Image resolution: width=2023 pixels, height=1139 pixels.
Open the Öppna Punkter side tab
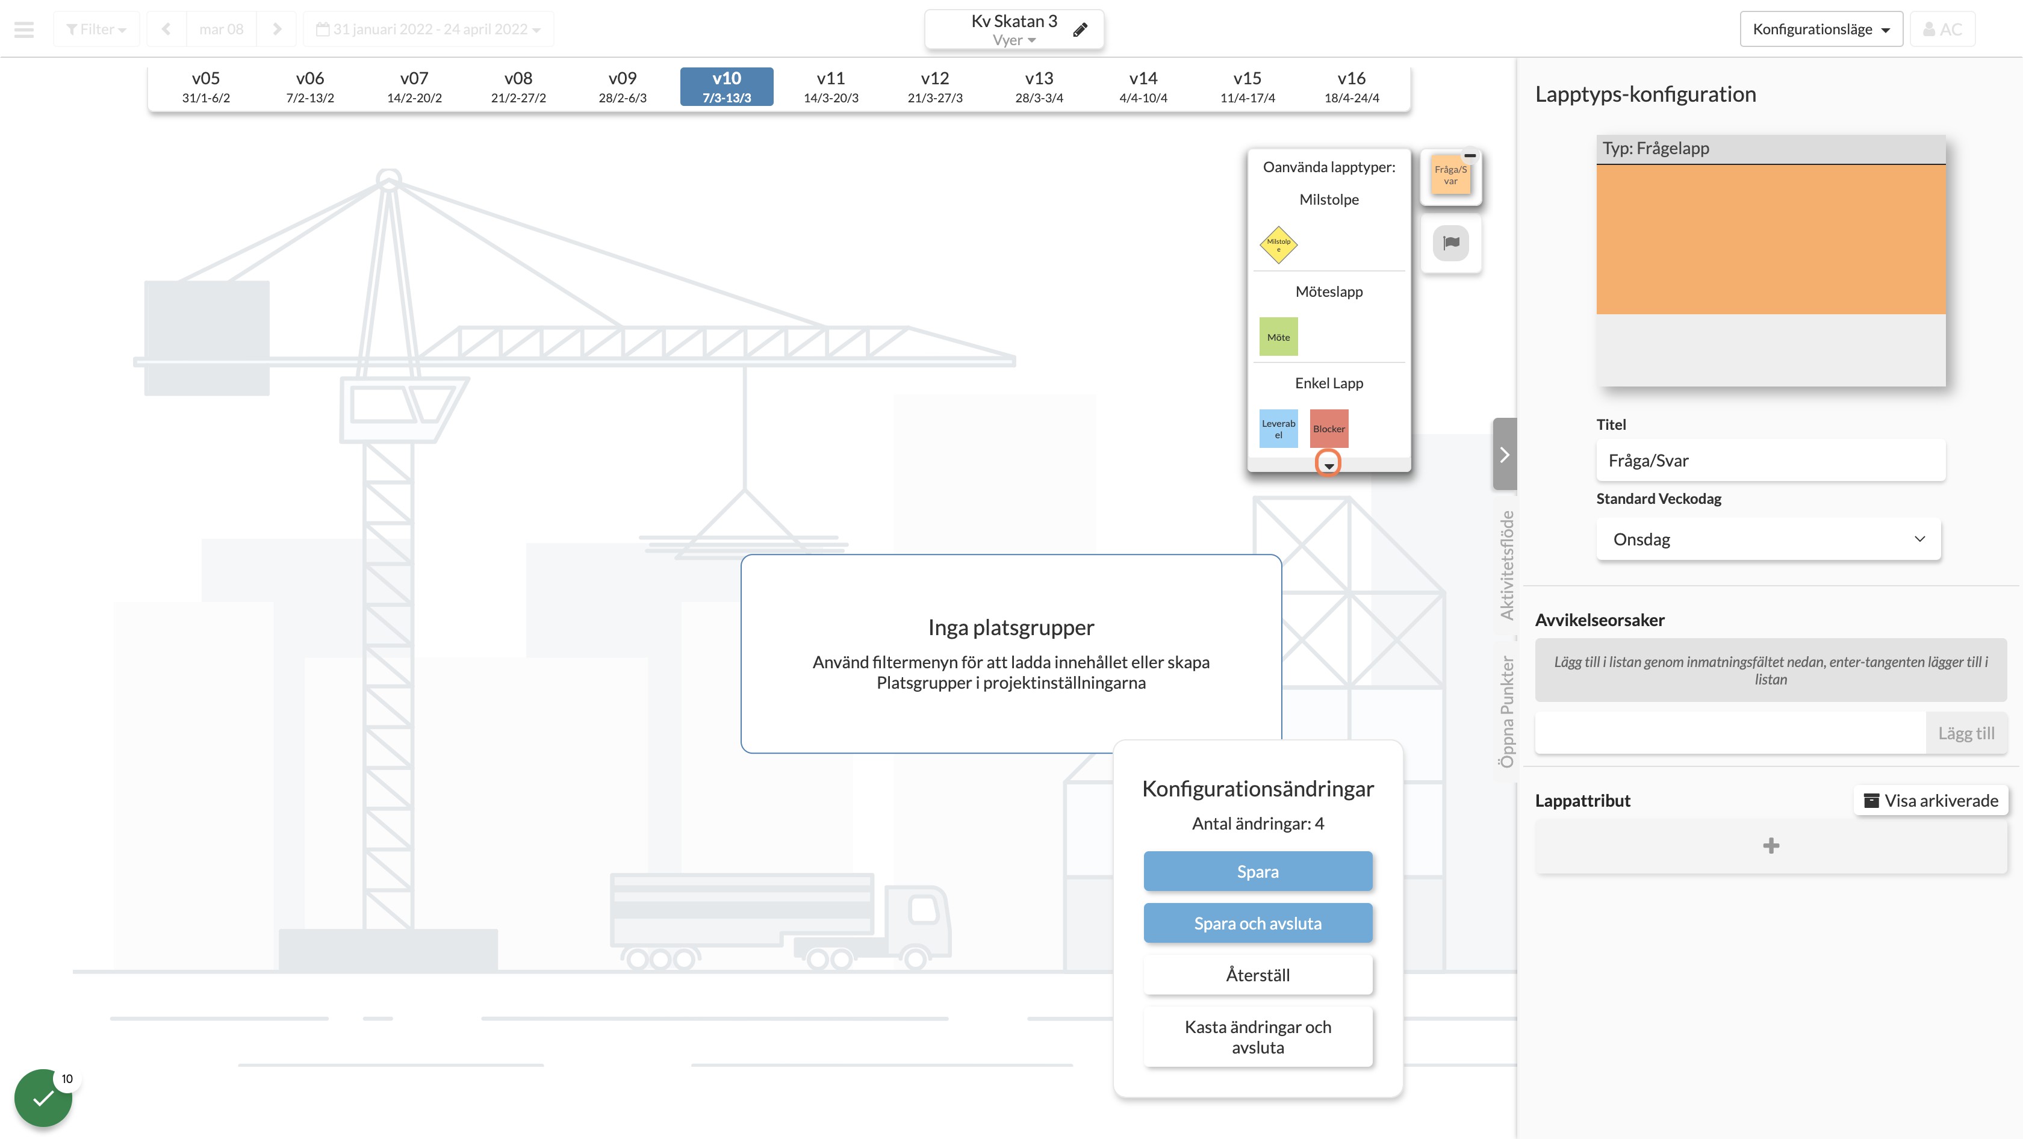pyautogui.click(x=1505, y=711)
